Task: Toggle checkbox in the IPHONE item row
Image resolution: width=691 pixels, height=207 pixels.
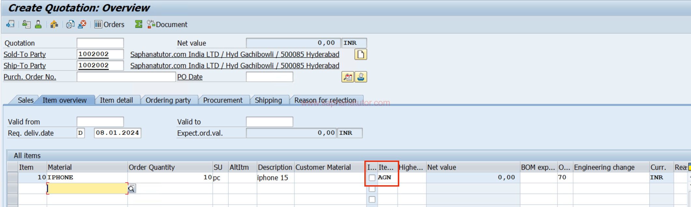Action: click(372, 178)
